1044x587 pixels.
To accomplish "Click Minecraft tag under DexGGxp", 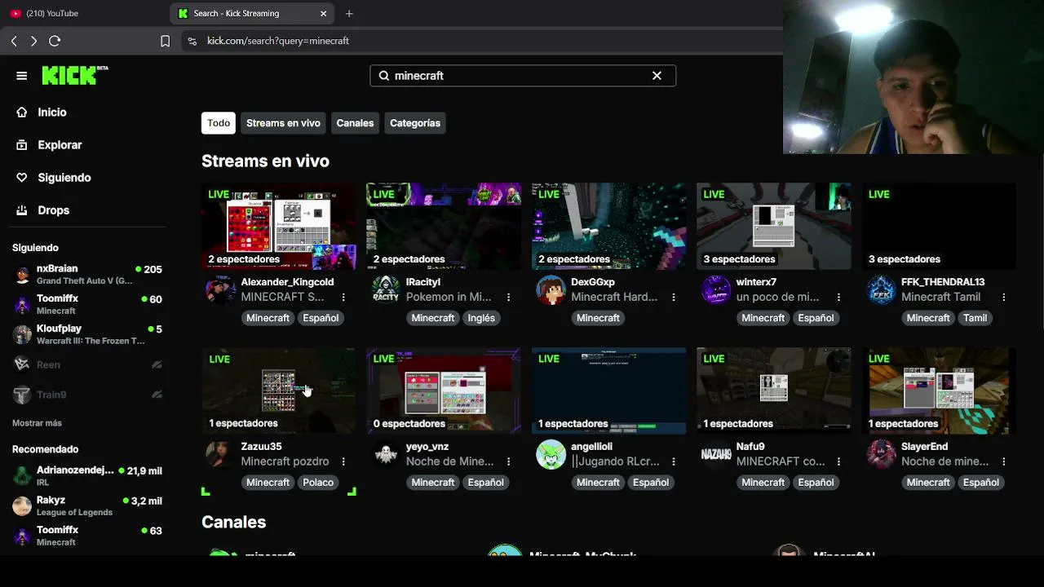I will [598, 318].
